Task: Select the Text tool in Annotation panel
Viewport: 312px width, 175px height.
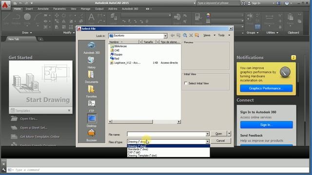Action: (x=91, y=18)
